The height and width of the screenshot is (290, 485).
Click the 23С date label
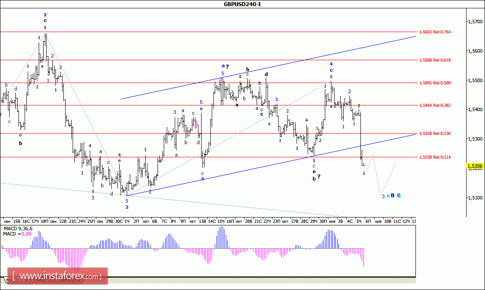click(x=73, y=221)
